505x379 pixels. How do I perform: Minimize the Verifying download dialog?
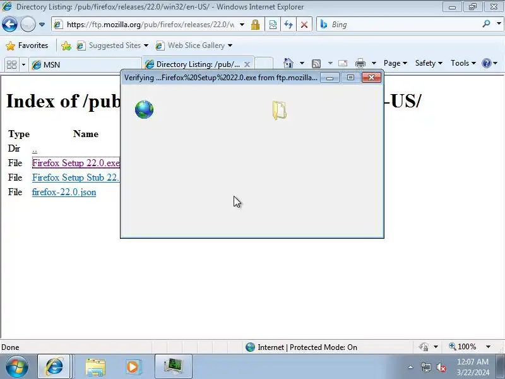(330, 78)
